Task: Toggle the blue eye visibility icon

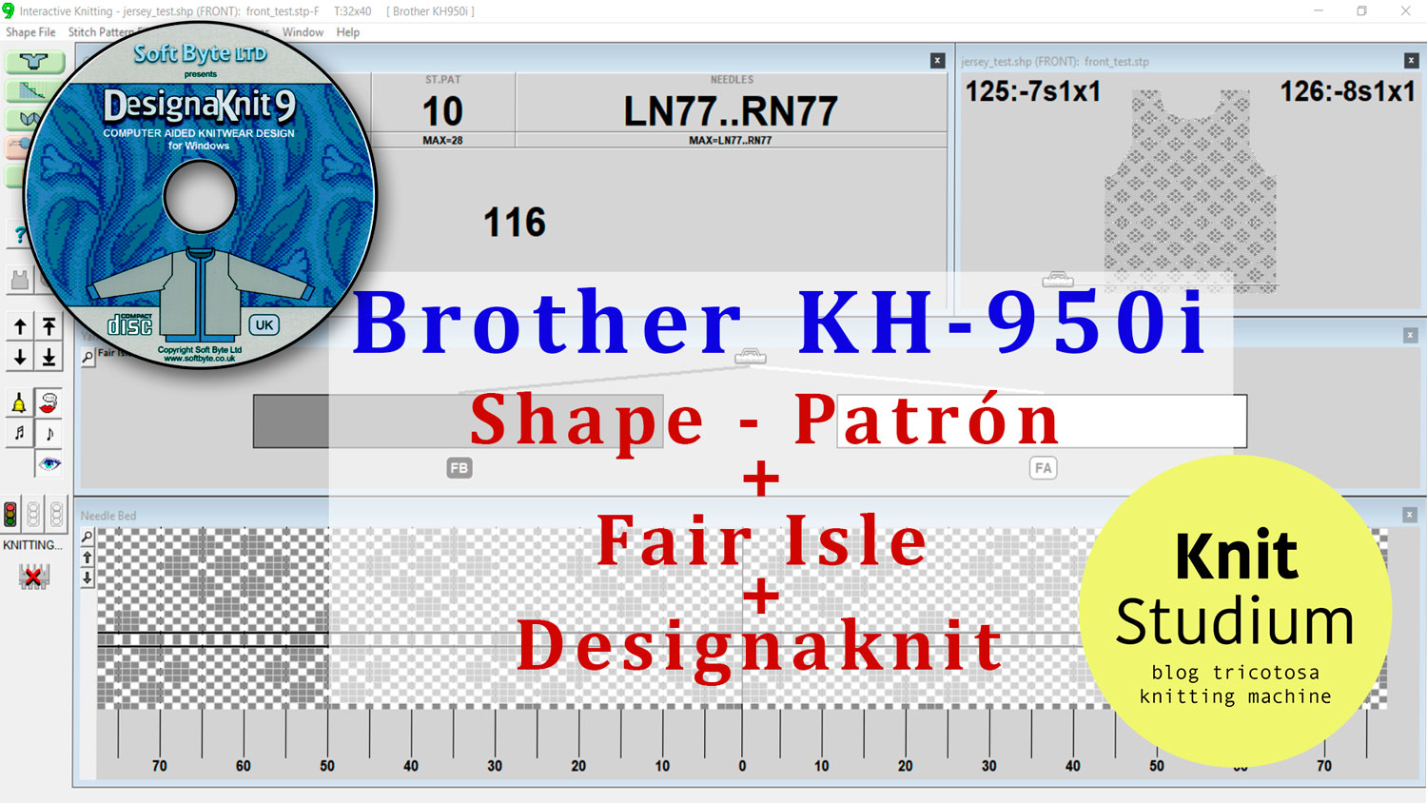Action: point(49,463)
